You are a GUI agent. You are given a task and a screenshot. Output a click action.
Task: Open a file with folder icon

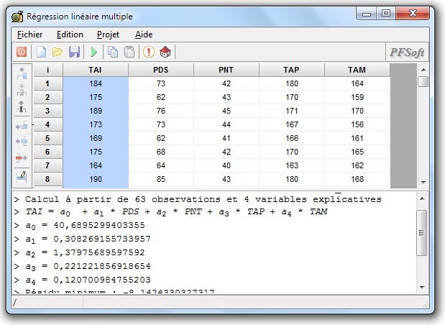(x=58, y=52)
